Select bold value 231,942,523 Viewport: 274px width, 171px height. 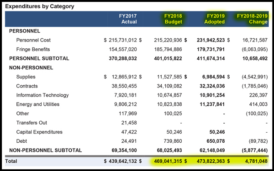211,40
